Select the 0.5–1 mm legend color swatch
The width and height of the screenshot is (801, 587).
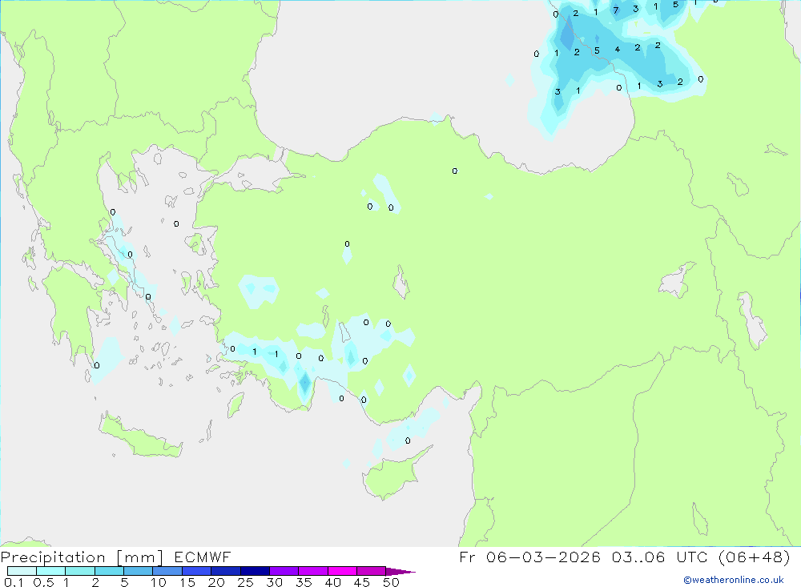(50, 571)
